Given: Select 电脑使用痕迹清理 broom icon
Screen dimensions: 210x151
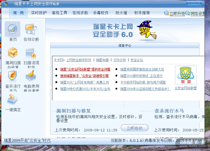Looking at the screenshot, I should (x=31, y=75).
